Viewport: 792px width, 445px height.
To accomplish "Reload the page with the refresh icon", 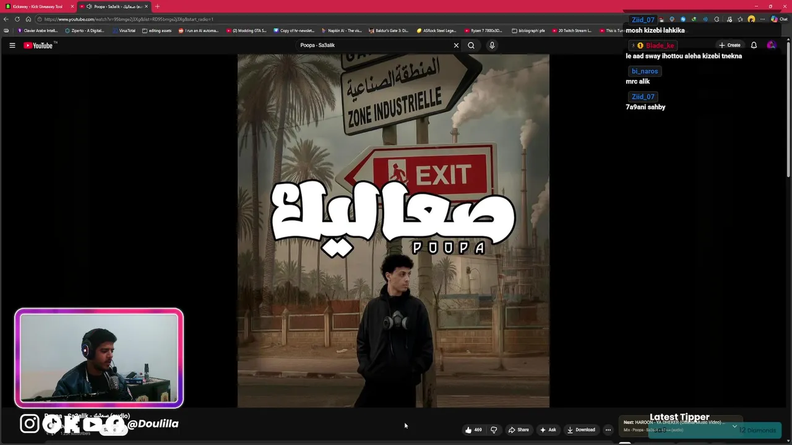I will tap(17, 19).
